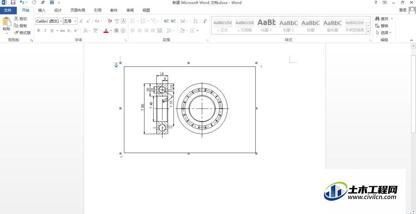Expand the bullets list dropdown

(x=137, y=21)
